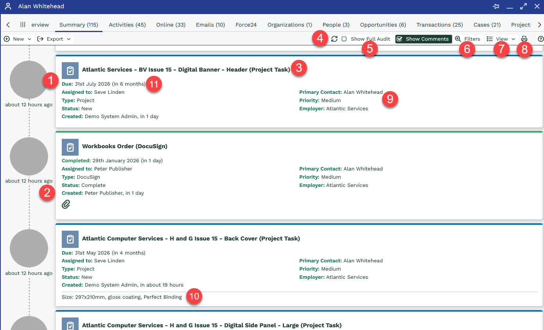Screen dimensions: 544x330
Task: Click the column handle icon left of tabs
Action: pyautogui.click(x=23, y=25)
